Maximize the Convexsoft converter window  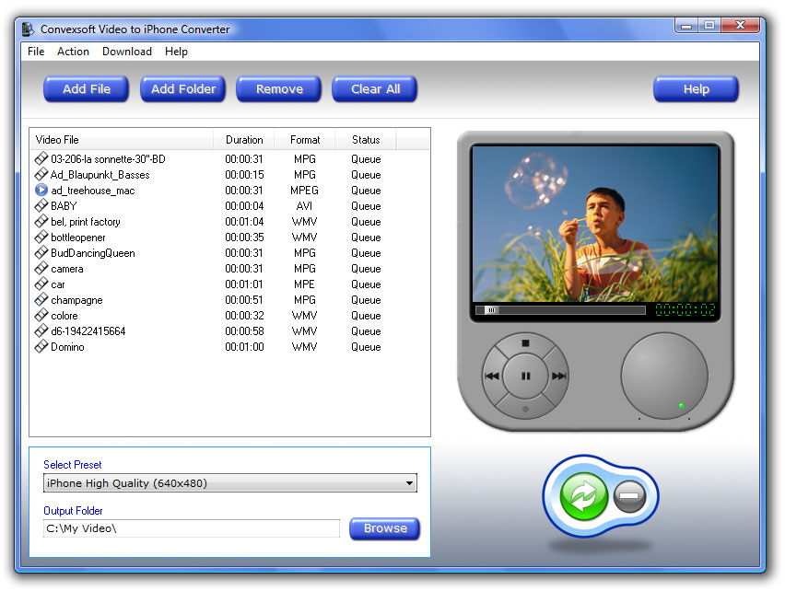click(x=709, y=26)
